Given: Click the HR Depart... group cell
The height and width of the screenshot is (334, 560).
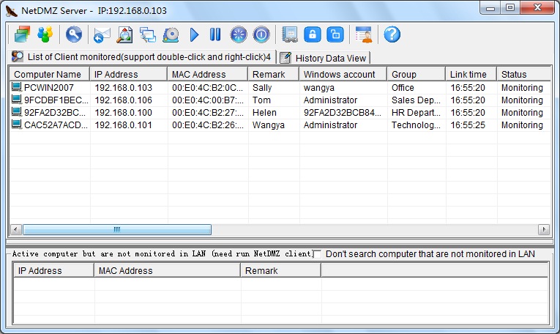Looking at the screenshot, I should click(416, 113).
